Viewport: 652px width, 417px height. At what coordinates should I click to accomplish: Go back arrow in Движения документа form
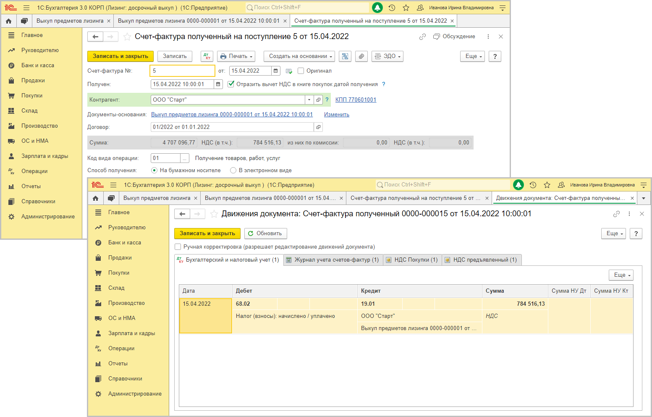pyautogui.click(x=182, y=214)
